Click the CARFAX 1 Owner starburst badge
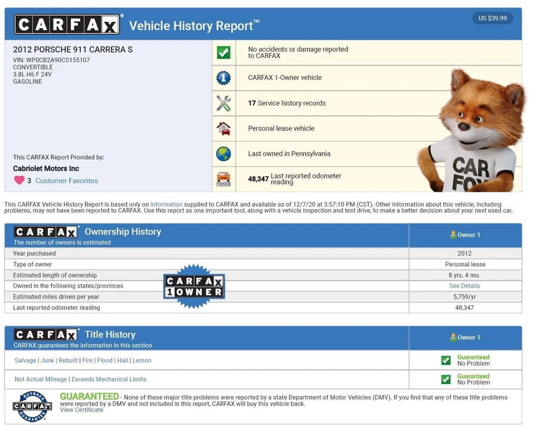This screenshot has width=539, height=430. (194, 286)
